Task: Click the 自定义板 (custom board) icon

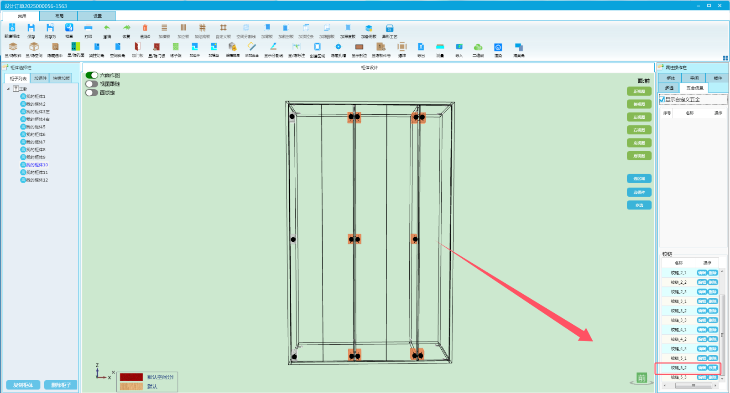Action: (x=223, y=28)
